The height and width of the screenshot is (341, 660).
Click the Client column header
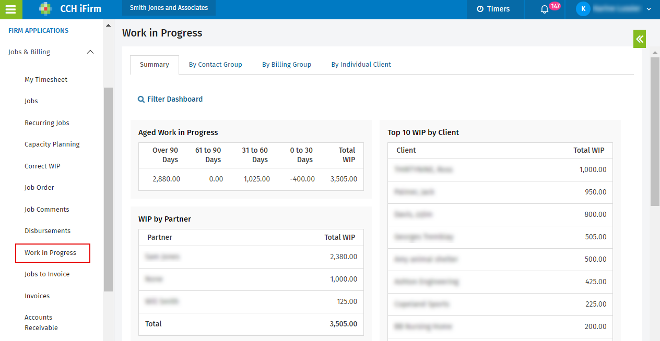tap(406, 150)
